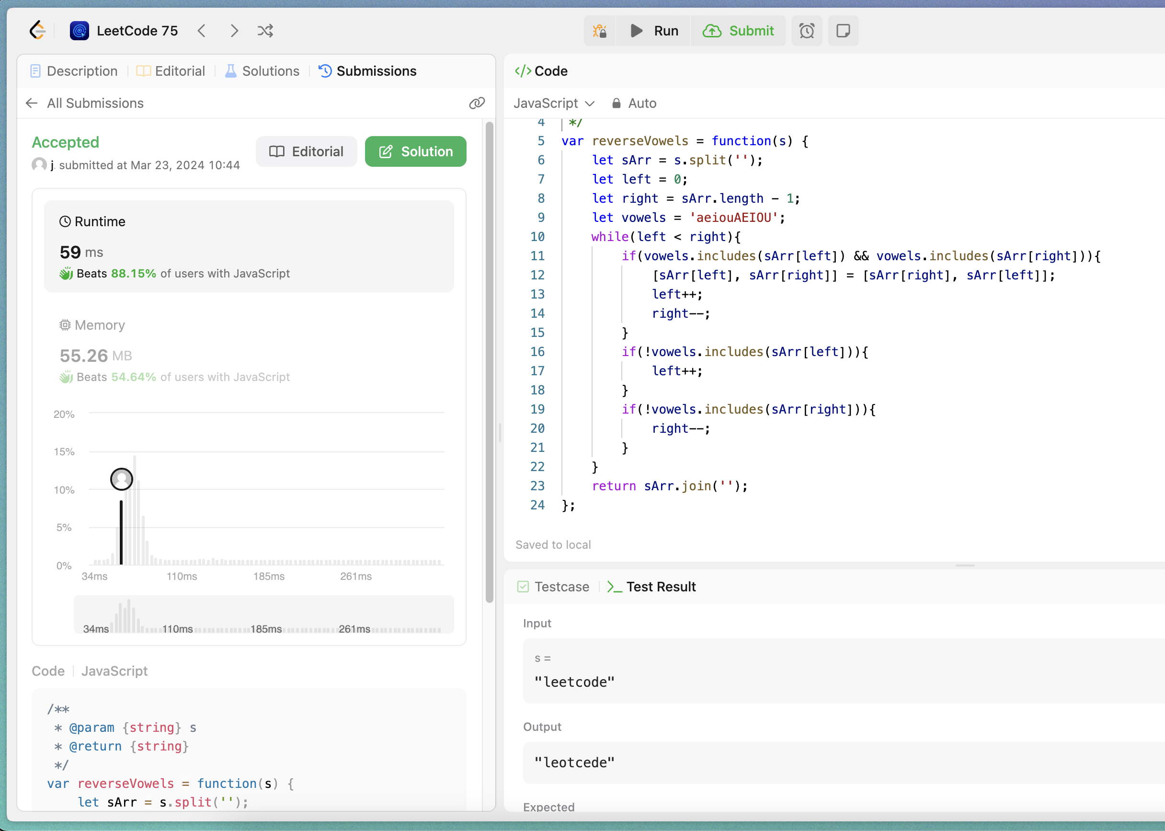Screen dimensions: 1165x831
Task: Click the Memory chip icon
Action: point(65,325)
